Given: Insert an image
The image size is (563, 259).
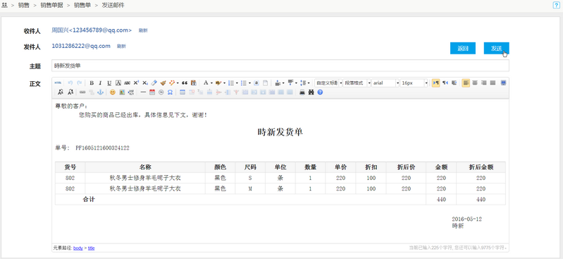Looking at the screenshot, I should (x=122, y=92).
